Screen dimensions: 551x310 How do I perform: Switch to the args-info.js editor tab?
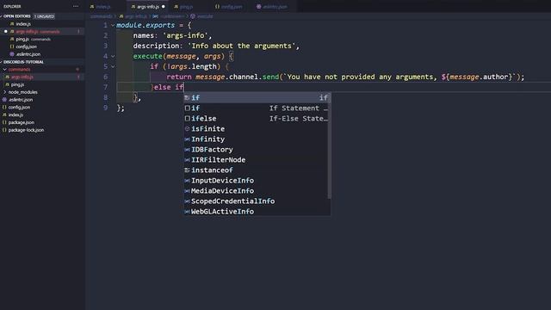click(x=147, y=7)
